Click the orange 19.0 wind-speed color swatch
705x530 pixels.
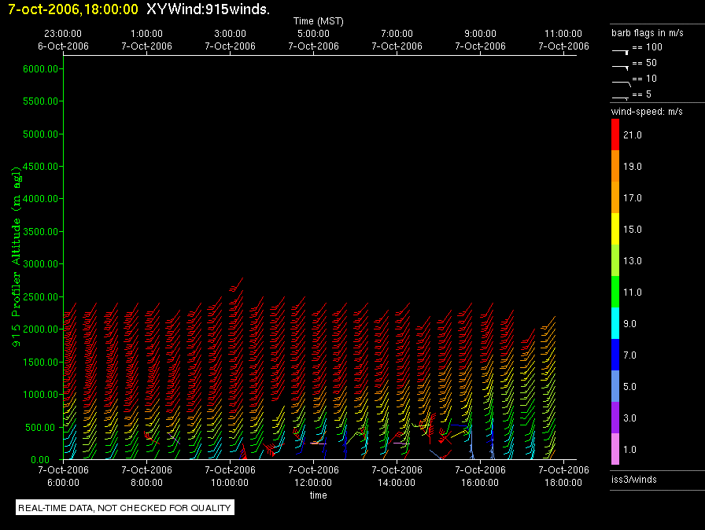pos(615,167)
